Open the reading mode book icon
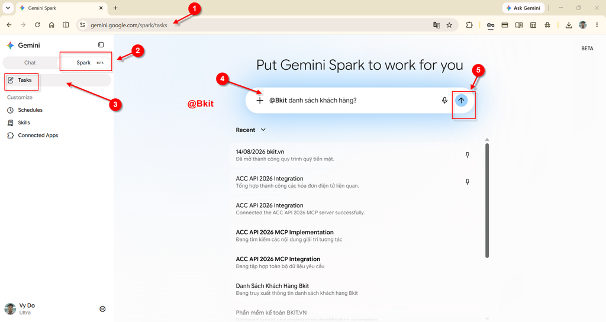The height and width of the screenshot is (322, 606). pos(519,25)
